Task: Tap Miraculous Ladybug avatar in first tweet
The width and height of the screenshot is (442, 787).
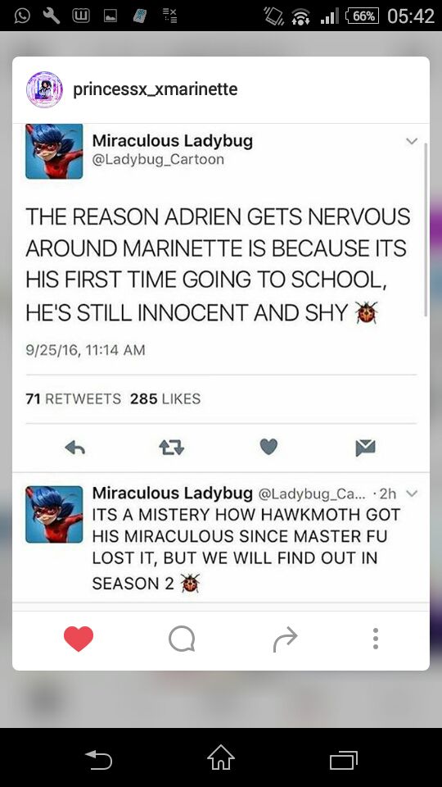Action: tap(54, 151)
